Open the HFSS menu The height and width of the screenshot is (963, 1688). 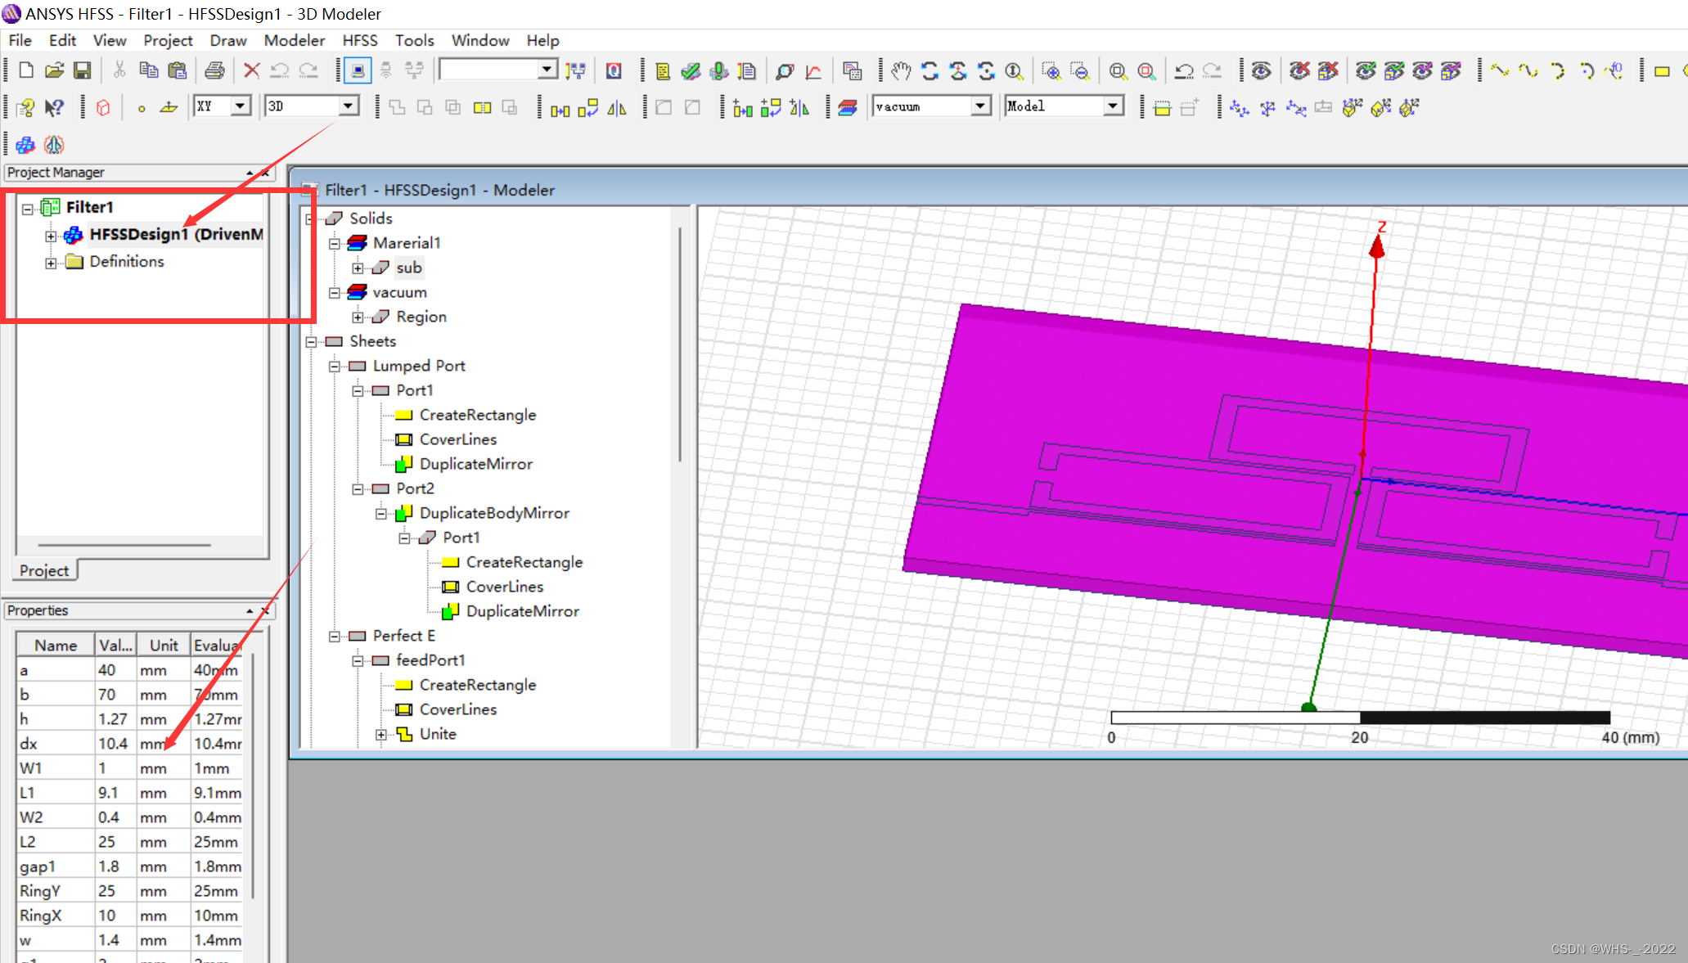tap(359, 40)
